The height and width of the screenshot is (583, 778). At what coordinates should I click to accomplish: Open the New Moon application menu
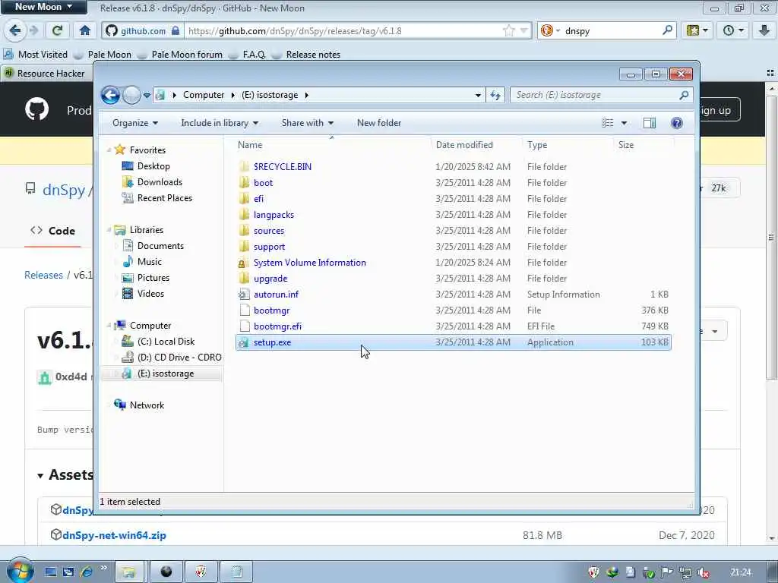pos(43,7)
